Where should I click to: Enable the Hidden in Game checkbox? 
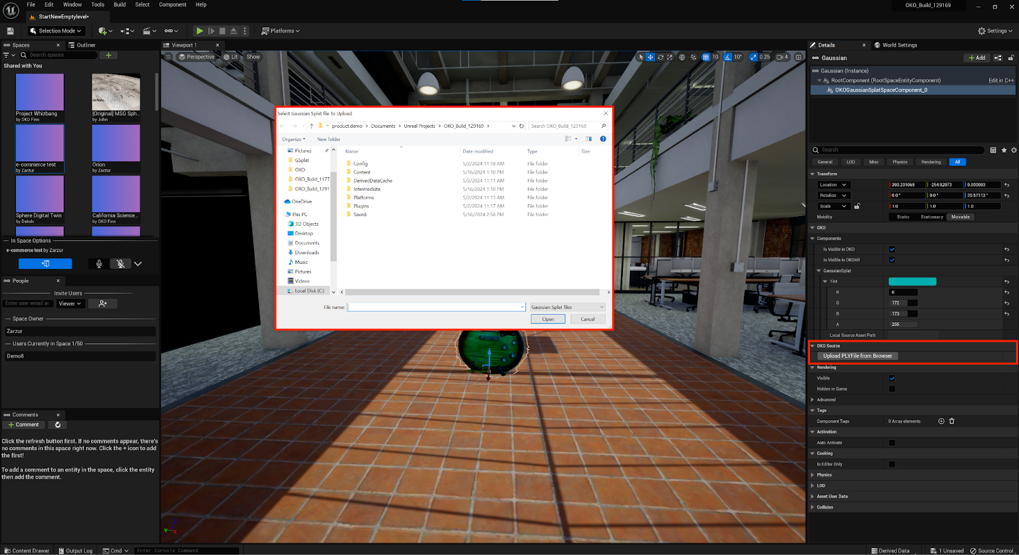[892, 389]
